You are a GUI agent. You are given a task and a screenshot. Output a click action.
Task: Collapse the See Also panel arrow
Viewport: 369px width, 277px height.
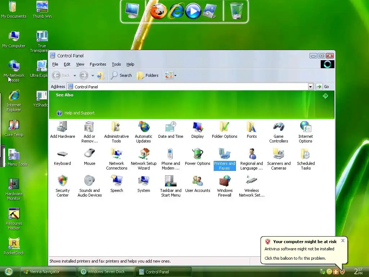(x=325, y=96)
